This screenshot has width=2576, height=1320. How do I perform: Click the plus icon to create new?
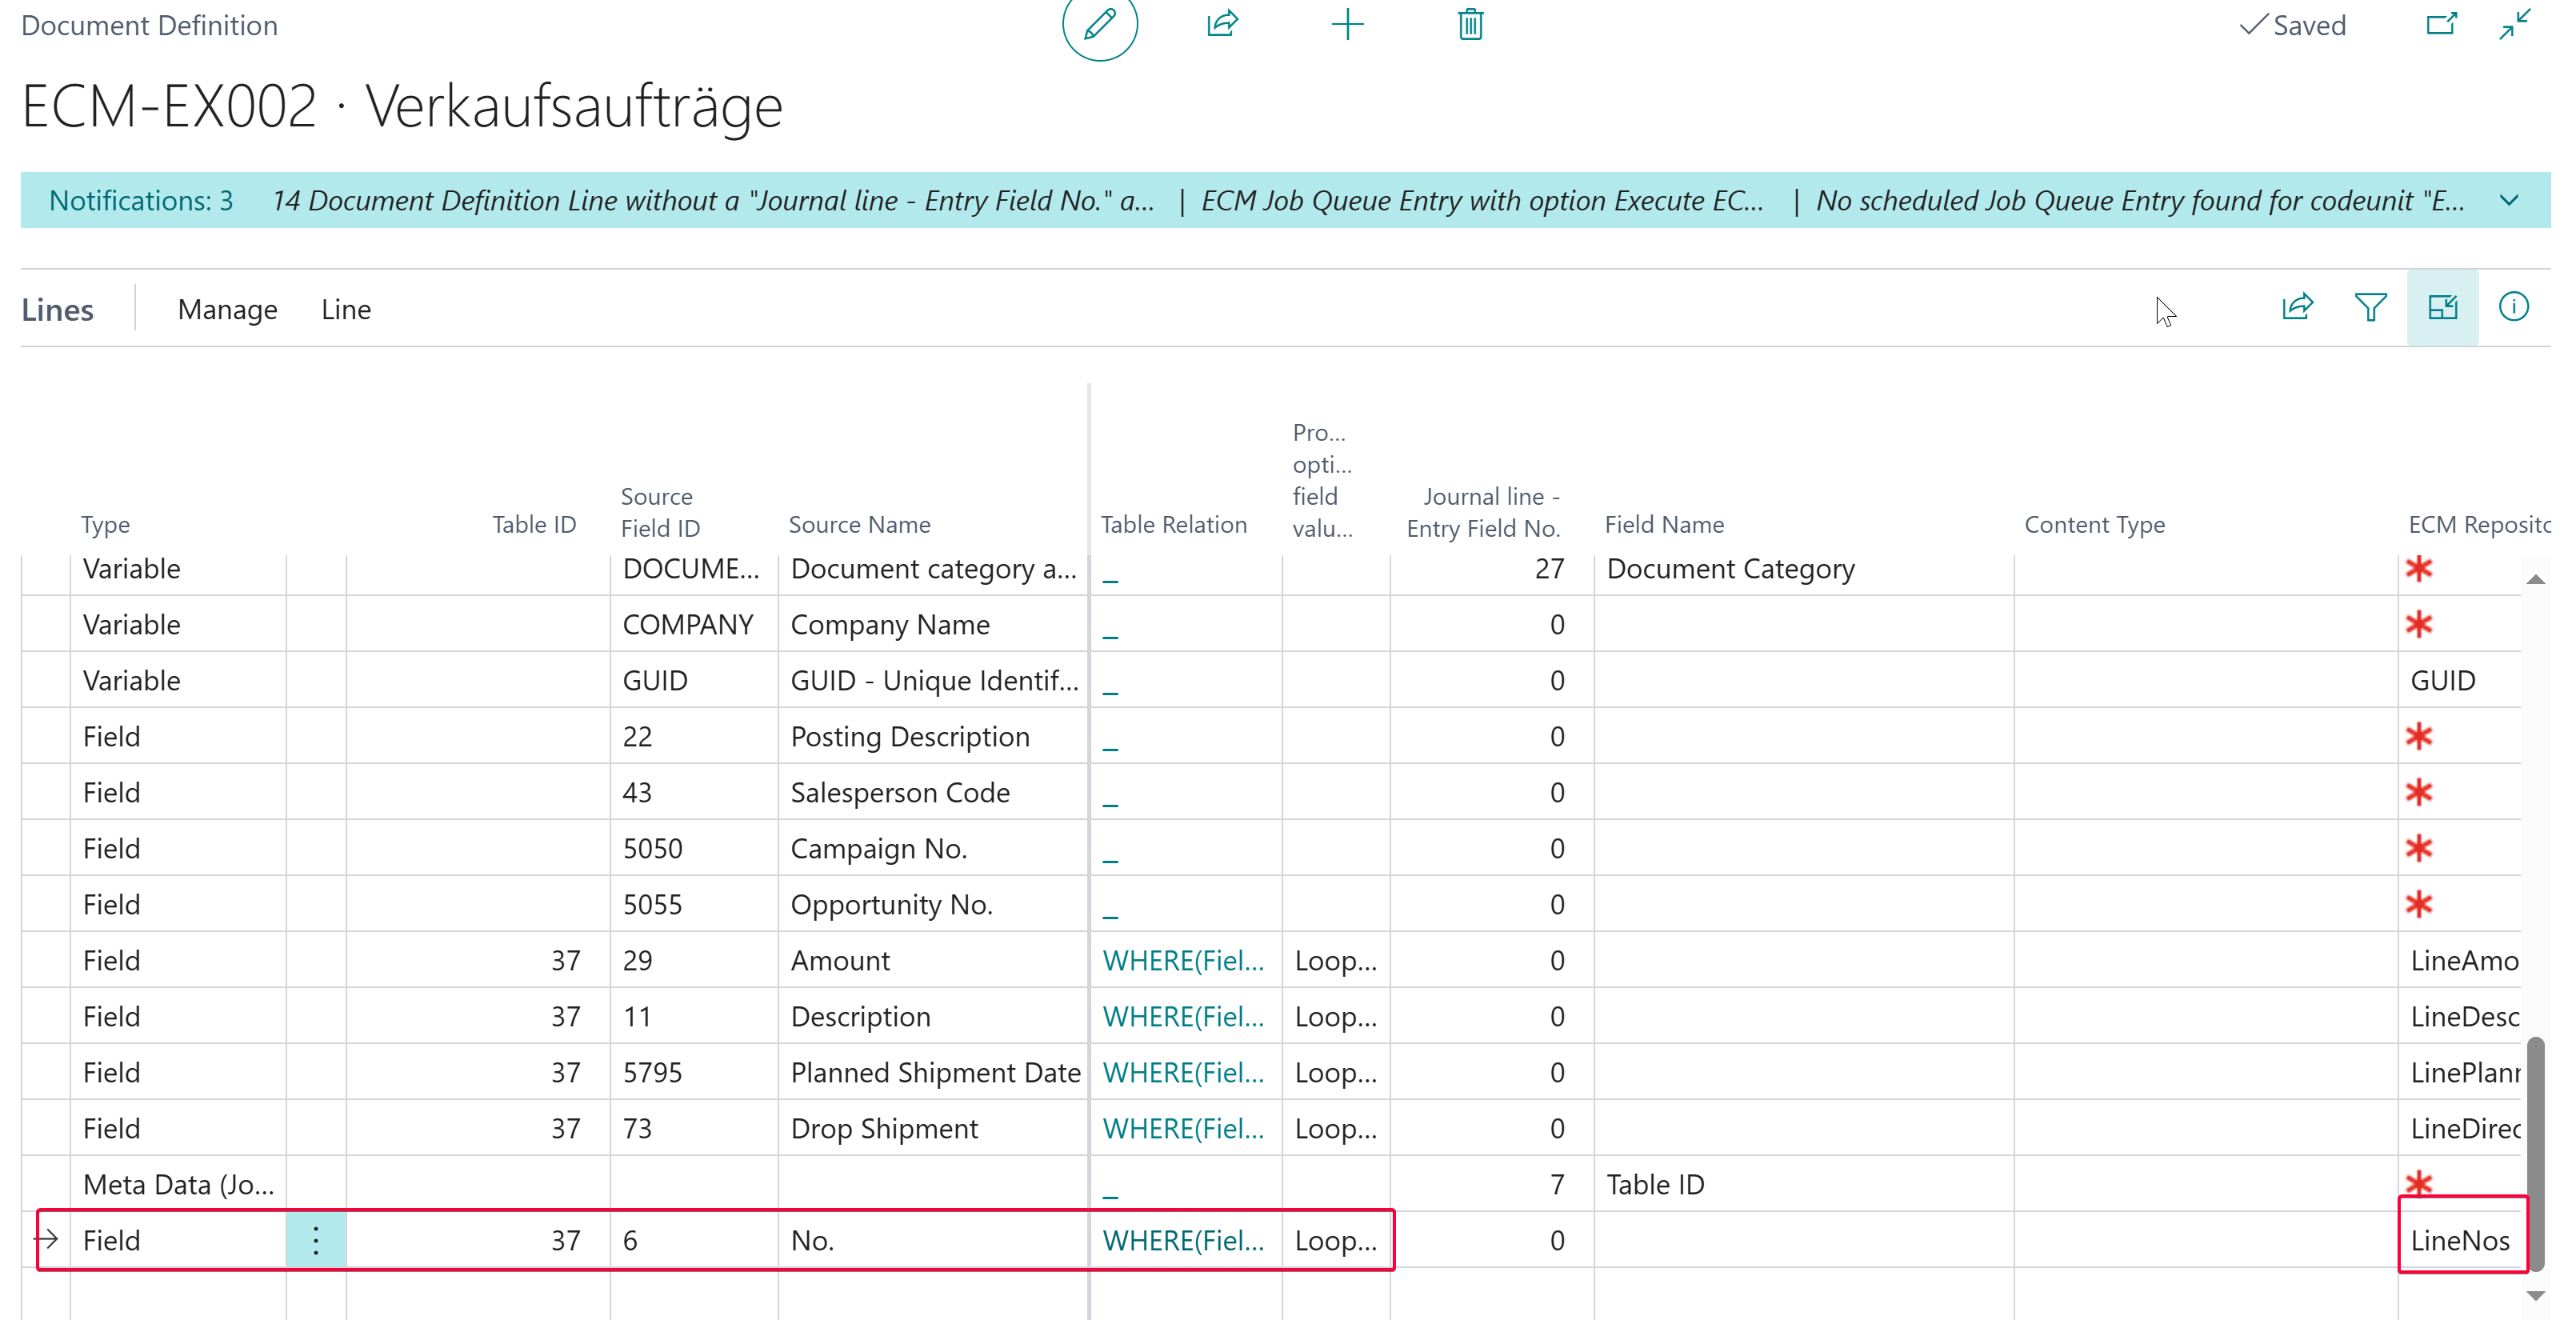click(x=1347, y=24)
